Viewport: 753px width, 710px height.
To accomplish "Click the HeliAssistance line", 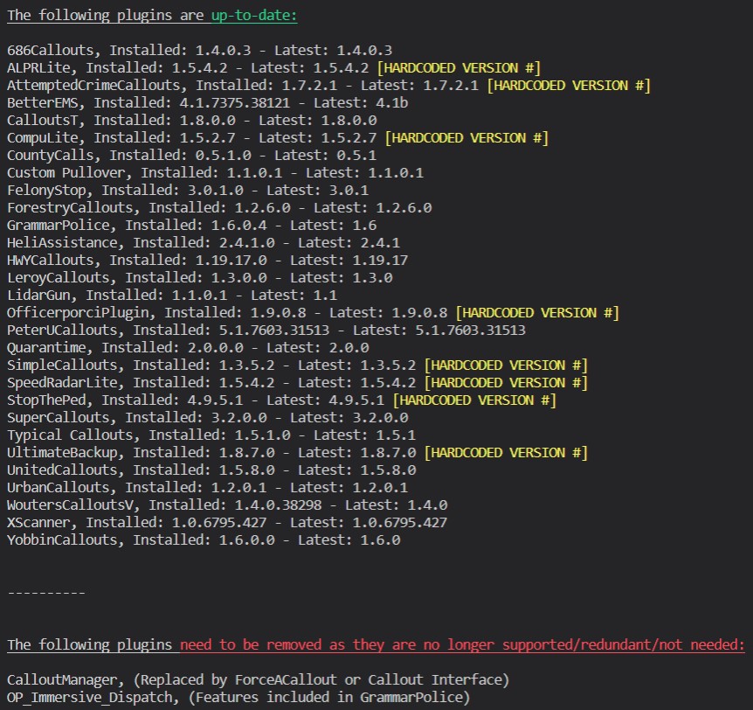I will 204,242.
